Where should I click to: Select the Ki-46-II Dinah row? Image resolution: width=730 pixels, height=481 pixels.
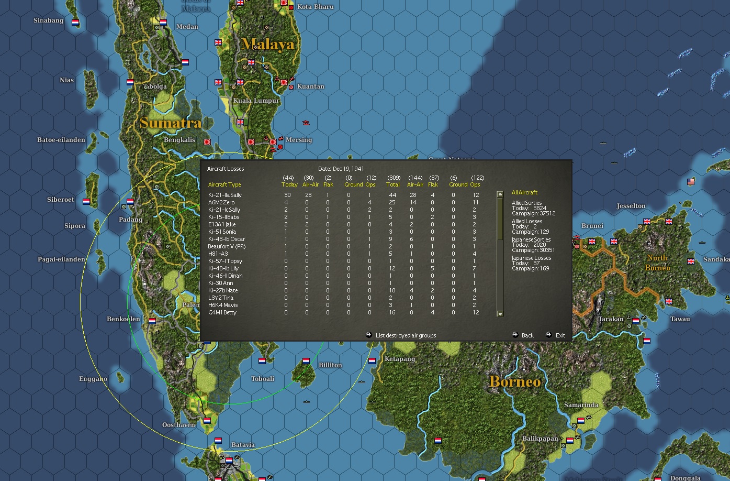click(x=344, y=276)
